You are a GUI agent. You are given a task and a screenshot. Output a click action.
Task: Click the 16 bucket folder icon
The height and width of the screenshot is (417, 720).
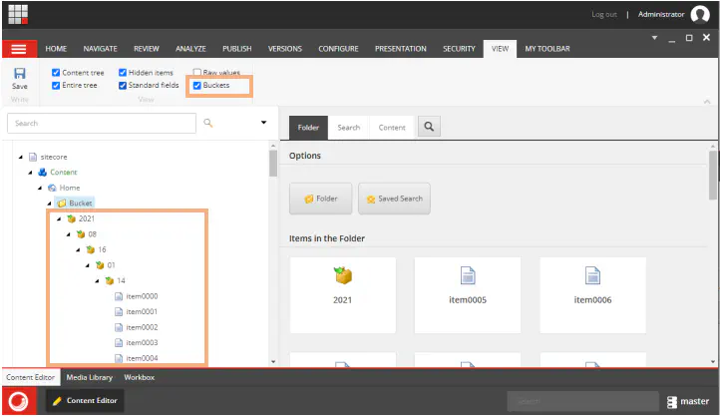click(x=91, y=249)
